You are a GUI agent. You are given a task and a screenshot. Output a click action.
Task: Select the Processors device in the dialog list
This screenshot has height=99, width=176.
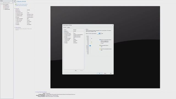[74, 32]
